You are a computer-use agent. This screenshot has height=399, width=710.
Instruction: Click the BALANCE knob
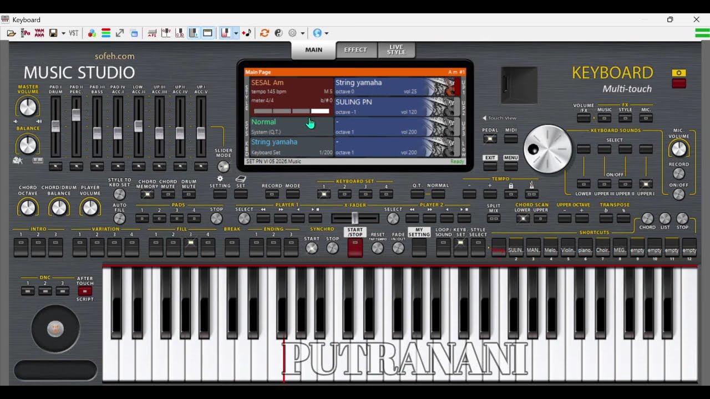[x=28, y=145]
